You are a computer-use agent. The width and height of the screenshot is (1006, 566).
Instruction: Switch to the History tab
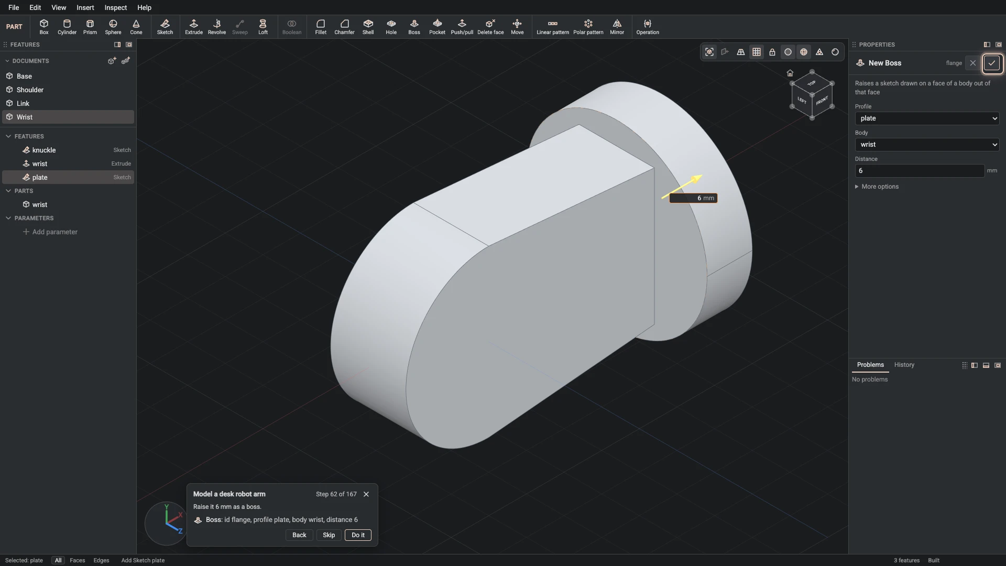[904, 365]
